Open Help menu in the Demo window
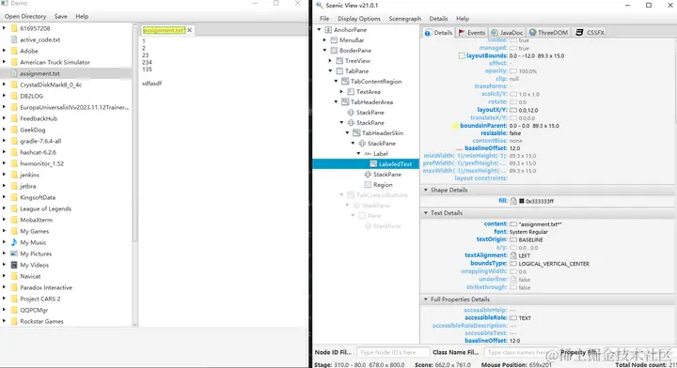Image resolution: width=677 pixels, height=368 pixels. coord(82,16)
